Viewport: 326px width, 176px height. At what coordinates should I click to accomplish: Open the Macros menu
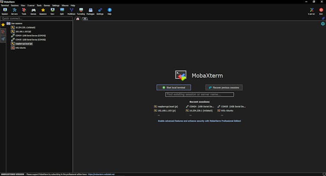pos(65,5)
